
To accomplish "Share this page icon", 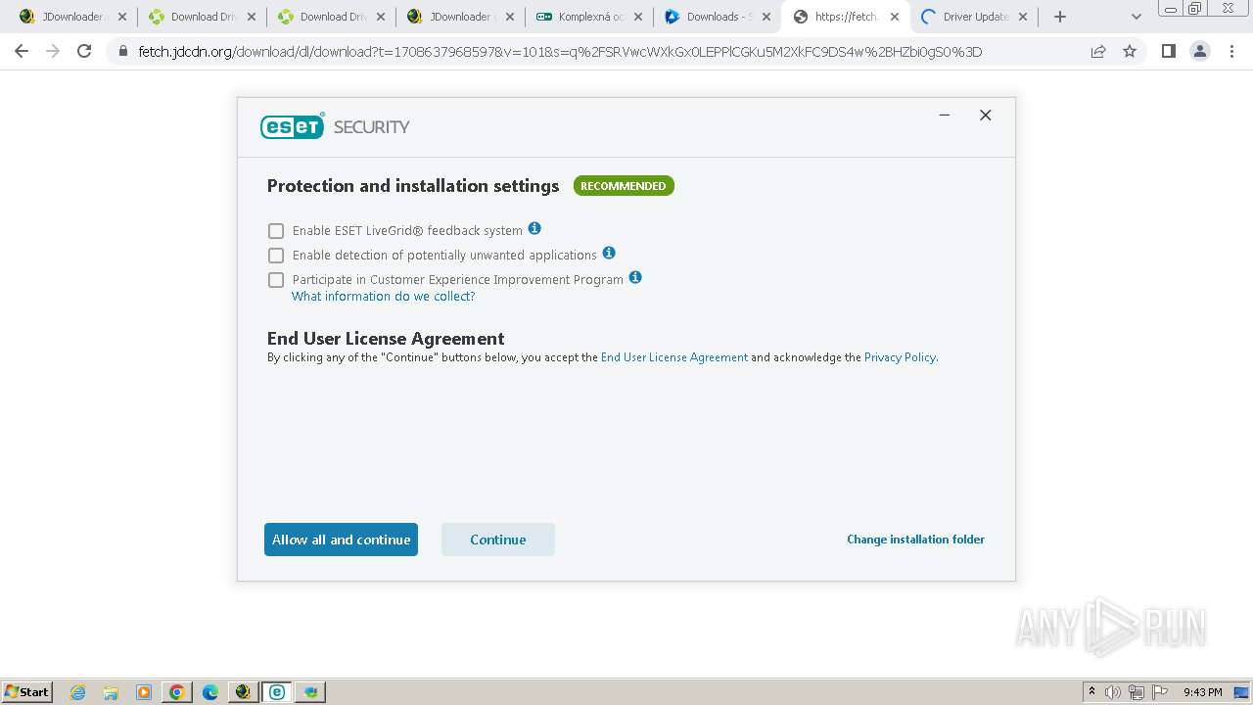I will (x=1098, y=52).
